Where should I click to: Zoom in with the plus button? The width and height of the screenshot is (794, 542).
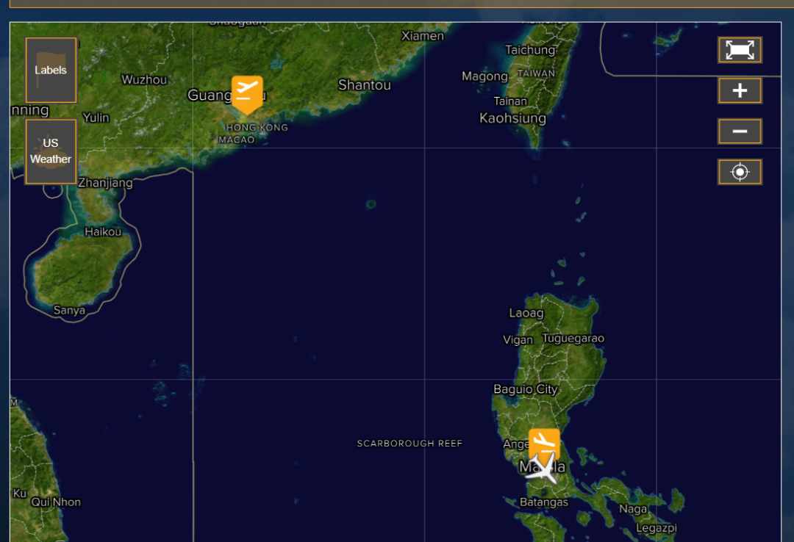(x=740, y=90)
